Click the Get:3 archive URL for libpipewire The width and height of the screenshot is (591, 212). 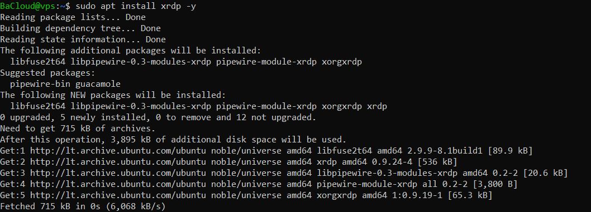[118, 173]
